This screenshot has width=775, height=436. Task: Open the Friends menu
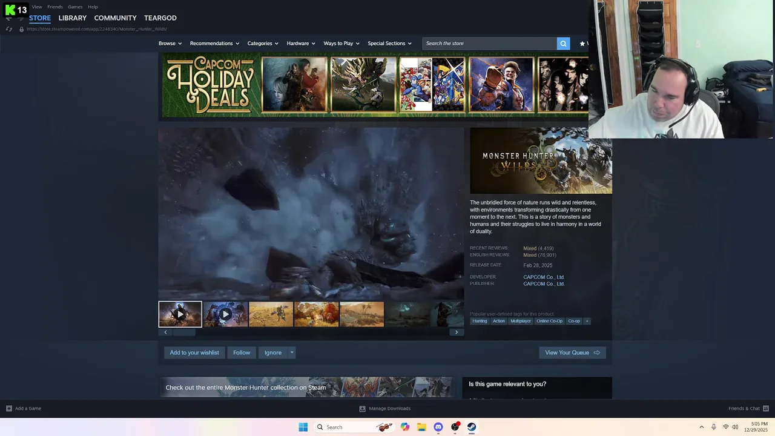(55, 7)
